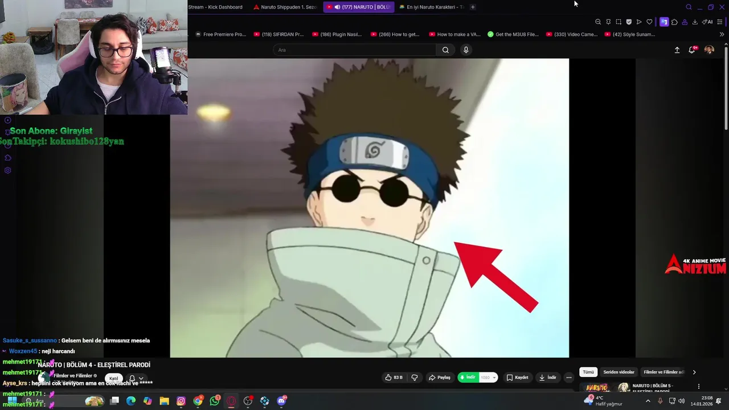The image size is (729, 410).
Task: Open more video actions three-dot menu
Action: (568, 378)
